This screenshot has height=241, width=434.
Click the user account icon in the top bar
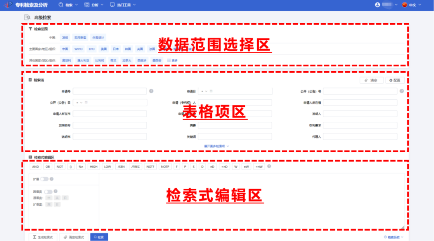(377, 5)
